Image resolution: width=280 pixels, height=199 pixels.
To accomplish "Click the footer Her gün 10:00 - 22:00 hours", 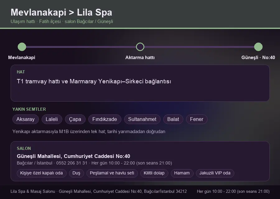I will pyautogui.click(x=233, y=191).
